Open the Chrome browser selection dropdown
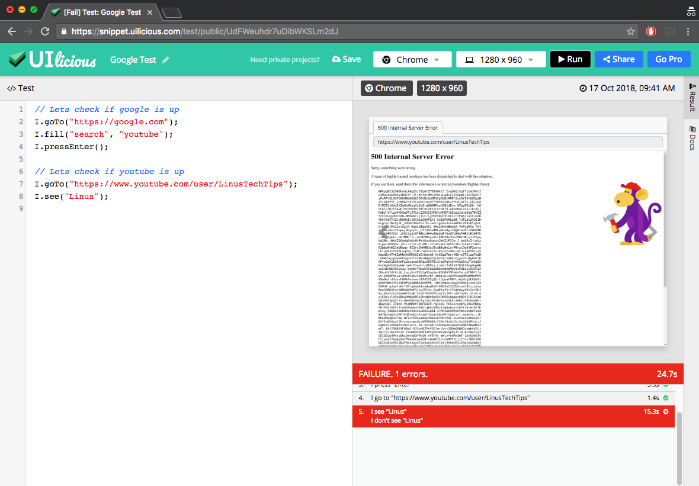Image resolution: width=699 pixels, height=486 pixels. [x=412, y=59]
